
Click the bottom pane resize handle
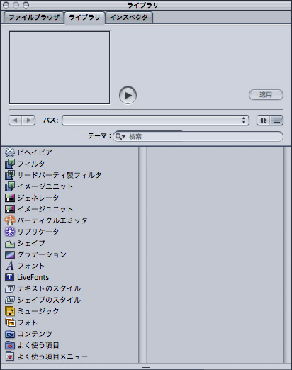[145, 366]
